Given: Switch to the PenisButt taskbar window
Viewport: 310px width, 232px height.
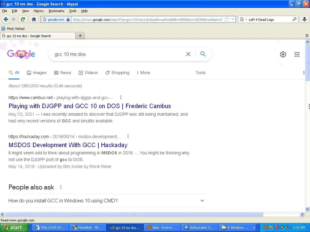Looking at the screenshot, I should (x=87, y=227).
